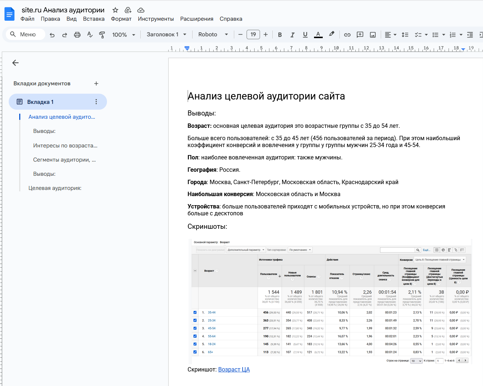Screen dimensions: 483x386
Task: Expand the 100% zoom dropdown
Action: [x=123, y=35]
